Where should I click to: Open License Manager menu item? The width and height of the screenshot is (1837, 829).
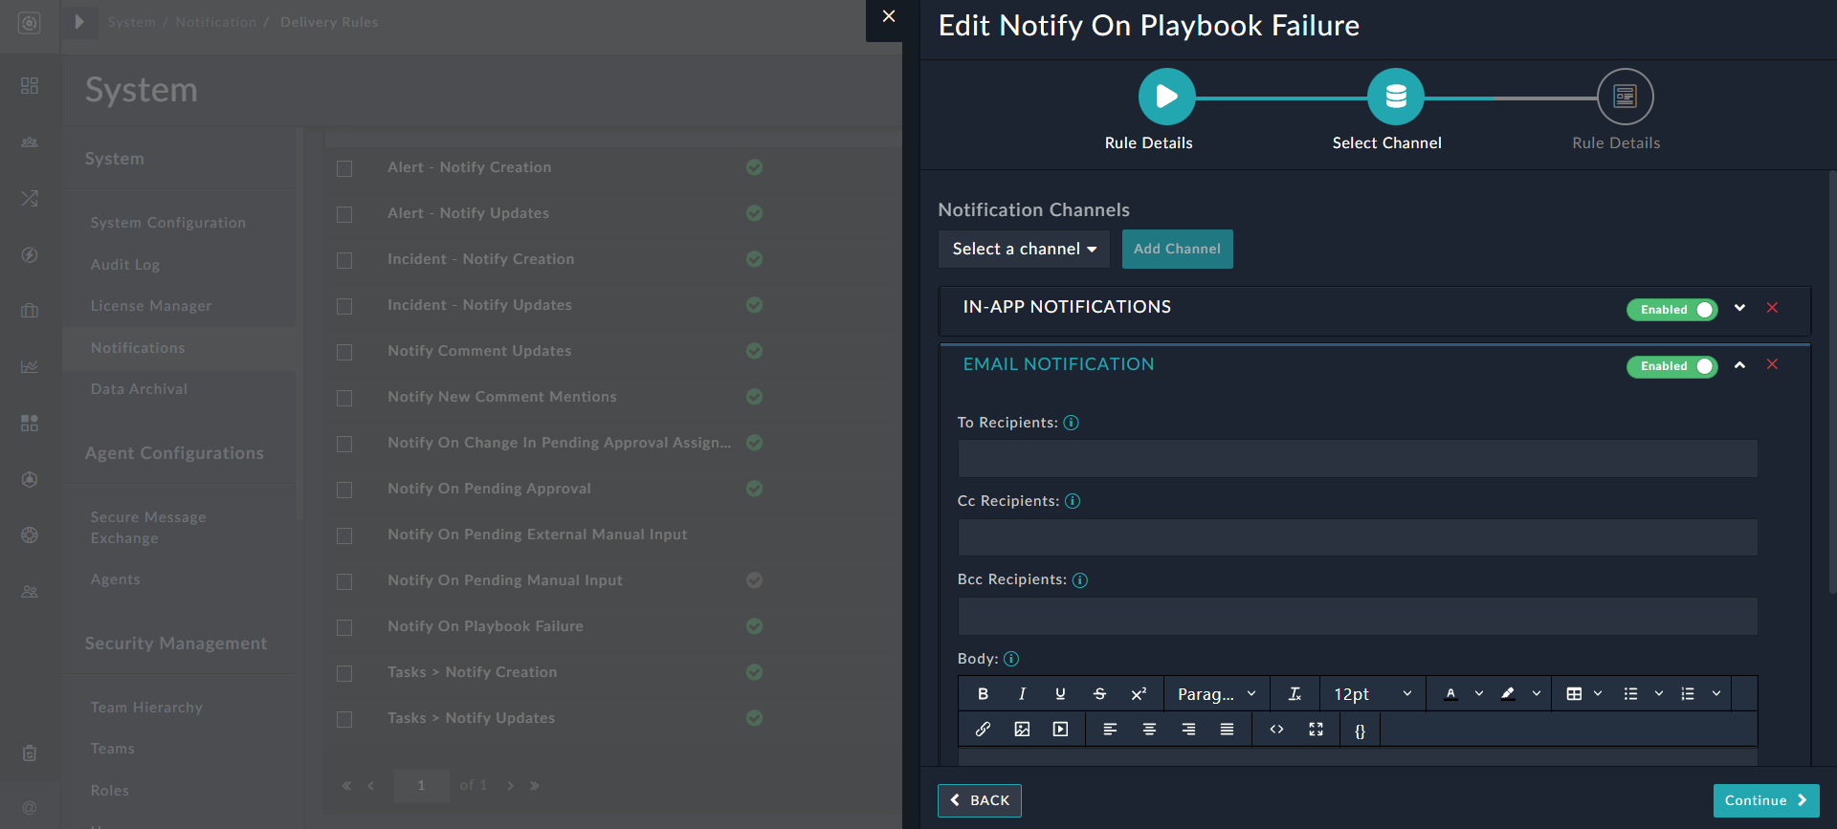click(x=151, y=306)
